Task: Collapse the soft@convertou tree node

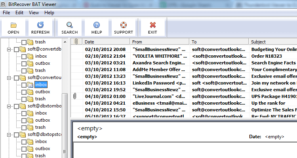Action: point(9,78)
